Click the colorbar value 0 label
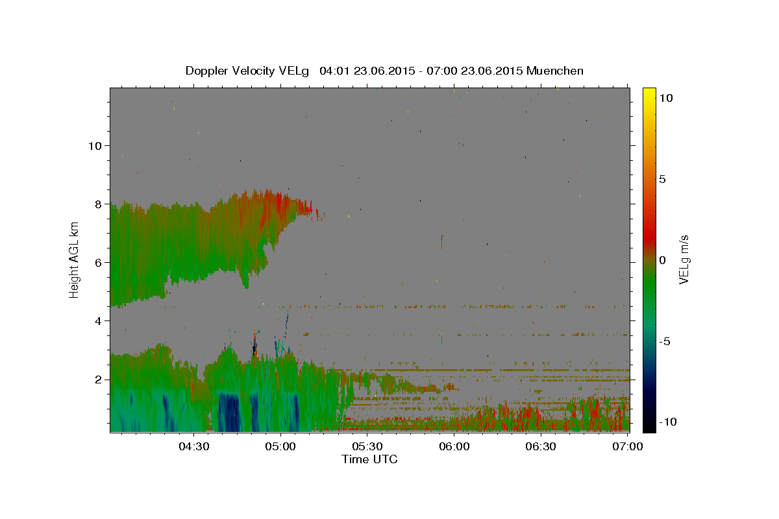779x519 pixels. click(x=662, y=260)
